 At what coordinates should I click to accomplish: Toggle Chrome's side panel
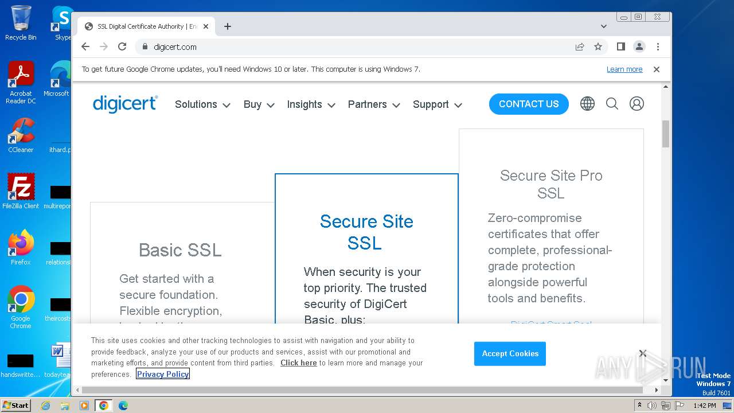click(x=620, y=47)
